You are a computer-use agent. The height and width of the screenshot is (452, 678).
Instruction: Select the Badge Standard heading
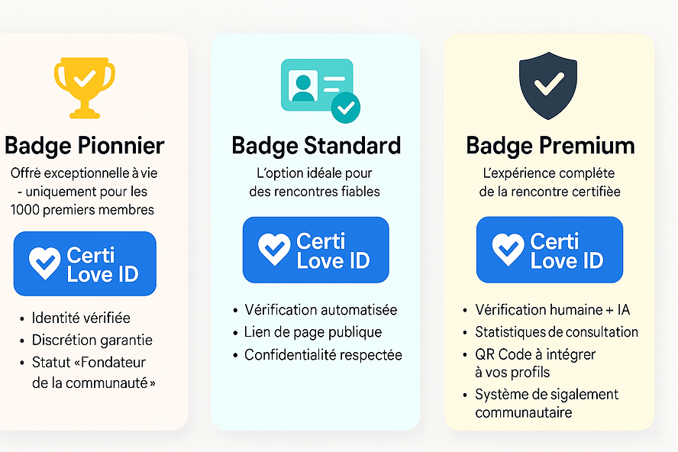tap(316, 145)
